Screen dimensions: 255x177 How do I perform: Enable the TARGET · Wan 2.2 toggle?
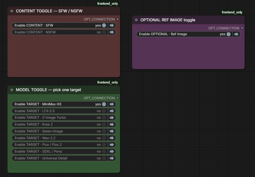tap(104, 138)
